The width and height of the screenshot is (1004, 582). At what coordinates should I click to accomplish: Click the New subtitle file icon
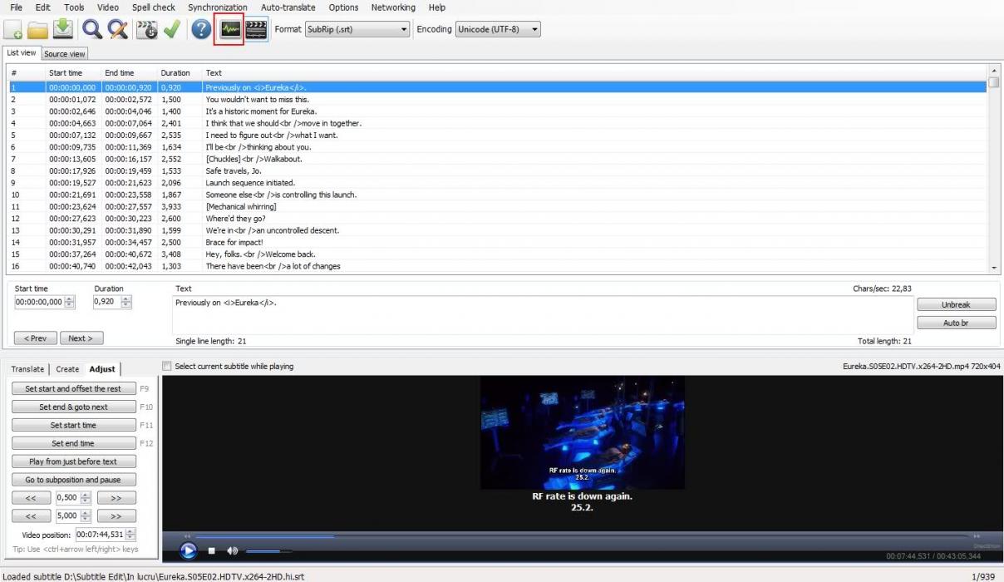pos(13,30)
